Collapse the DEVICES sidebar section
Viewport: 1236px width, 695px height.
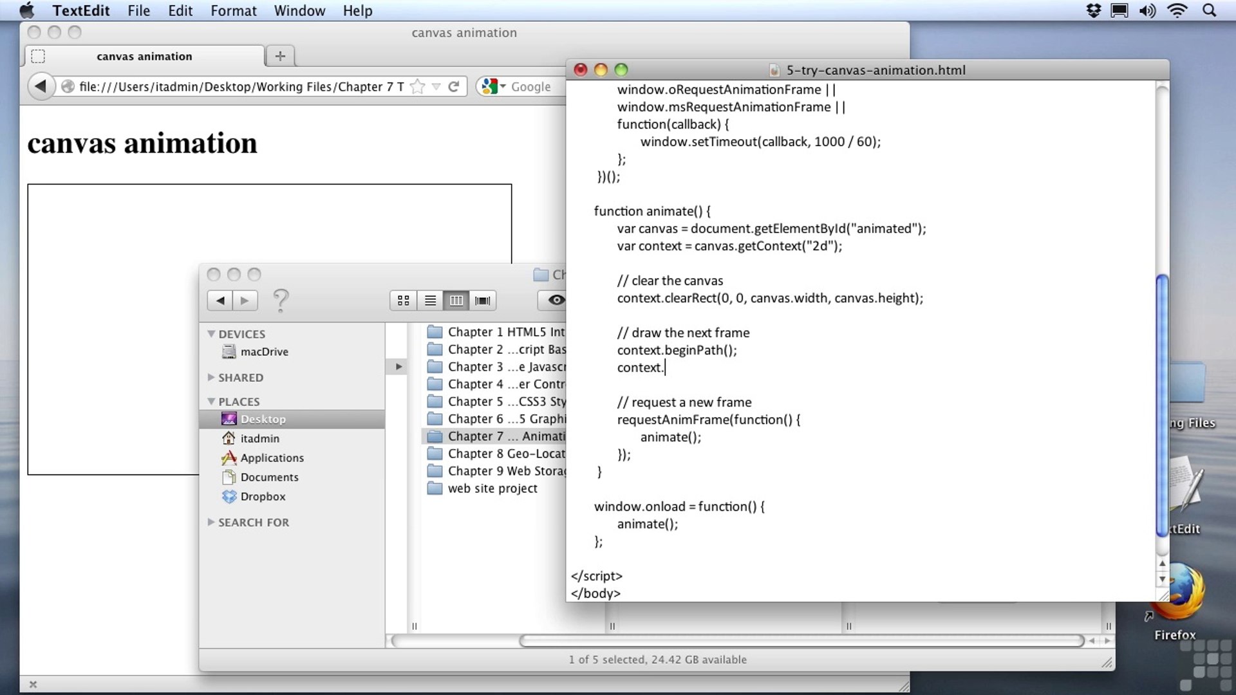[211, 333]
